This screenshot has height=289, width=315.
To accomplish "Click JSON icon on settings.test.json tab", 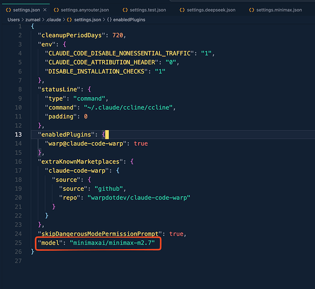I will pos(125,10).
